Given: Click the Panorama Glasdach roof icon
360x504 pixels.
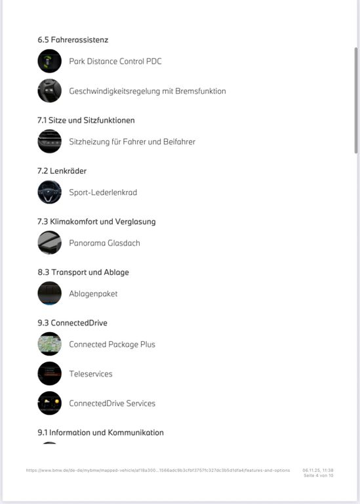Looking at the screenshot, I should click(49, 243).
